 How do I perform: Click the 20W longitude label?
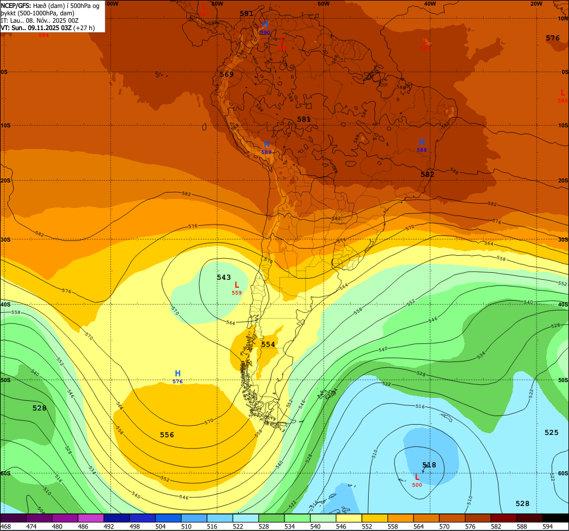[x=536, y=3]
